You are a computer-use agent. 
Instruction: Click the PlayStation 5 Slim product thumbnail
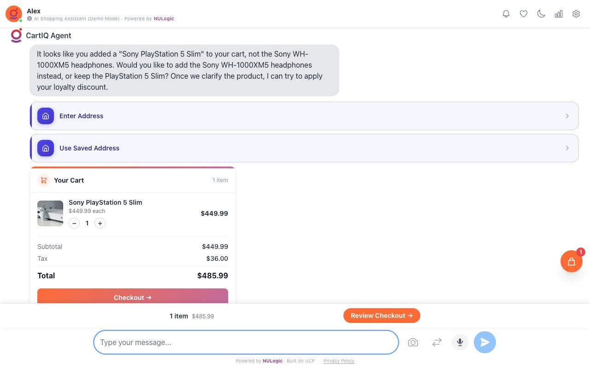(50, 213)
